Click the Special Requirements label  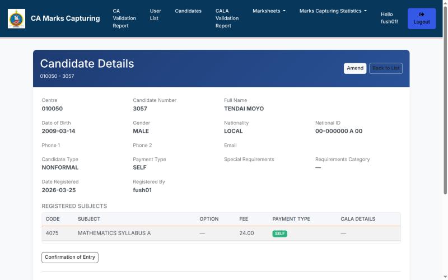(249, 159)
